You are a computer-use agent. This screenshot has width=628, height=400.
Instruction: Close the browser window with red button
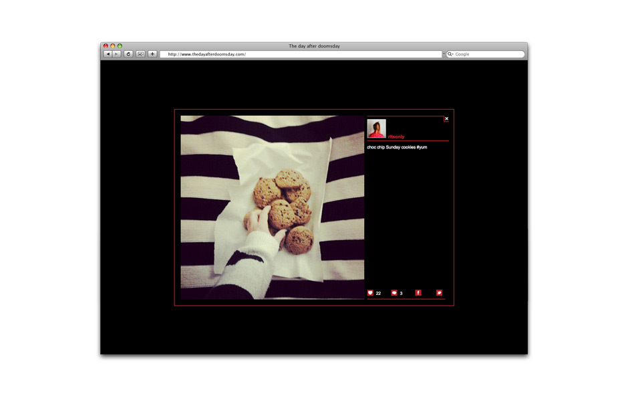click(x=106, y=46)
